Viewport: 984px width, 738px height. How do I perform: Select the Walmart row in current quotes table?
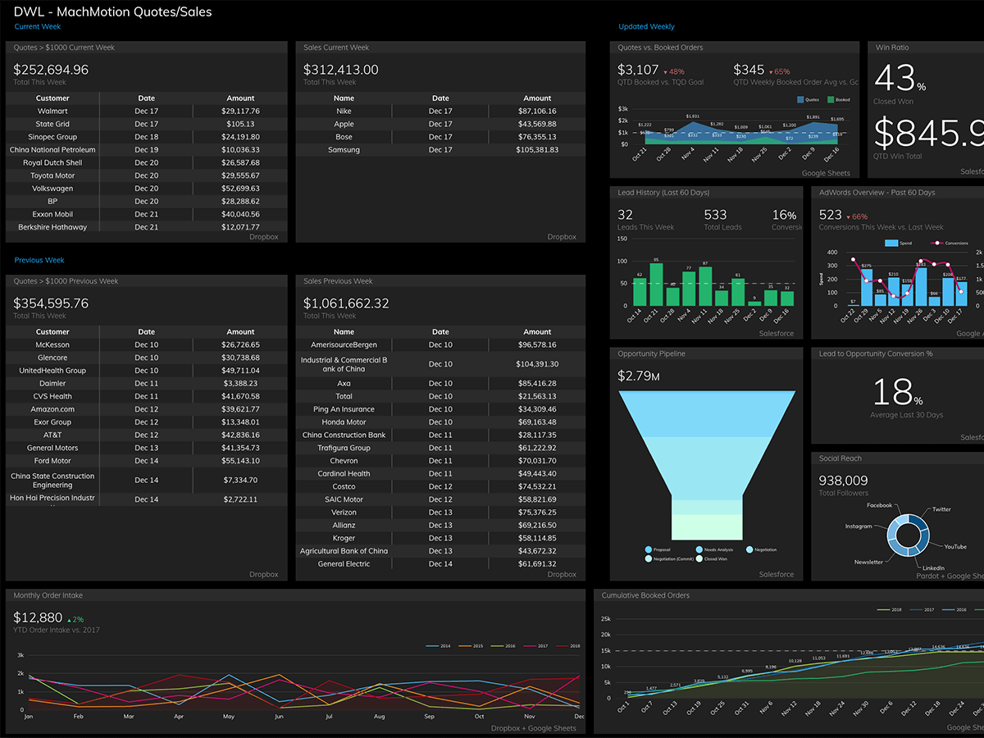[x=52, y=111]
